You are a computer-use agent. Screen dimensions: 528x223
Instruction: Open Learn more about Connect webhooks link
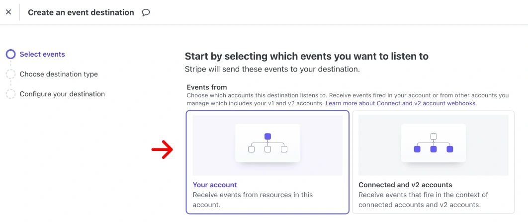click(401, 103)
